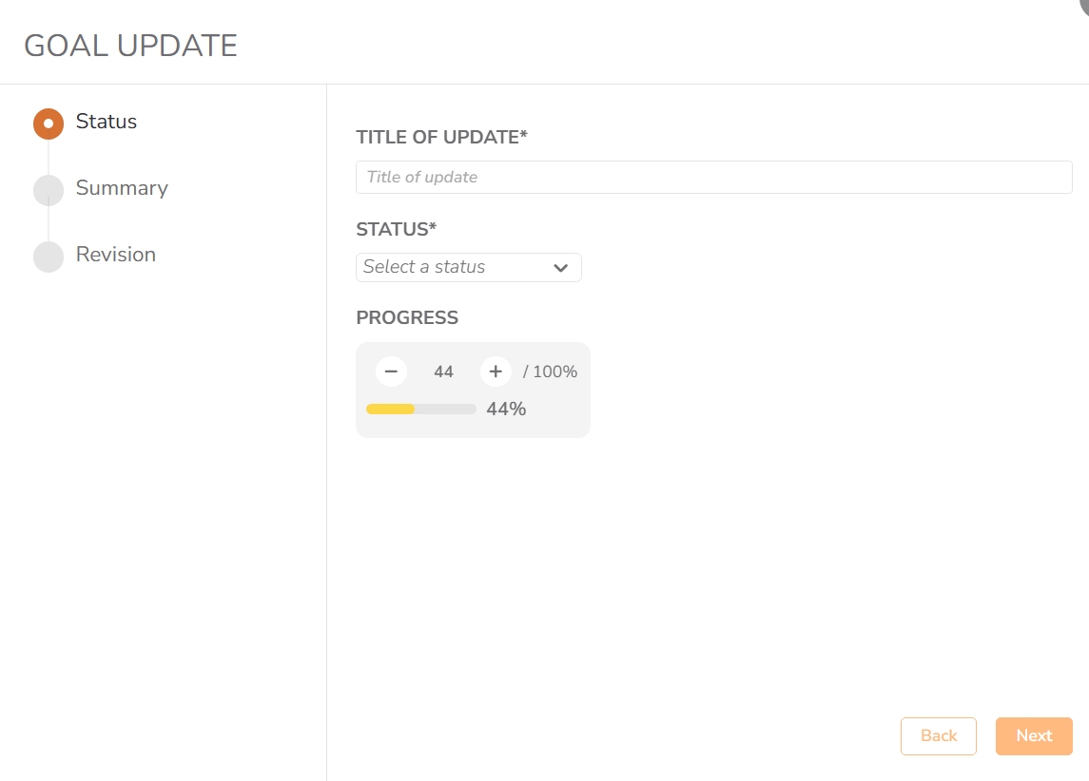Screen dimensions: 1089x781
Task: Click the plus icon to increase progress
Action: [x=496, y=371]
